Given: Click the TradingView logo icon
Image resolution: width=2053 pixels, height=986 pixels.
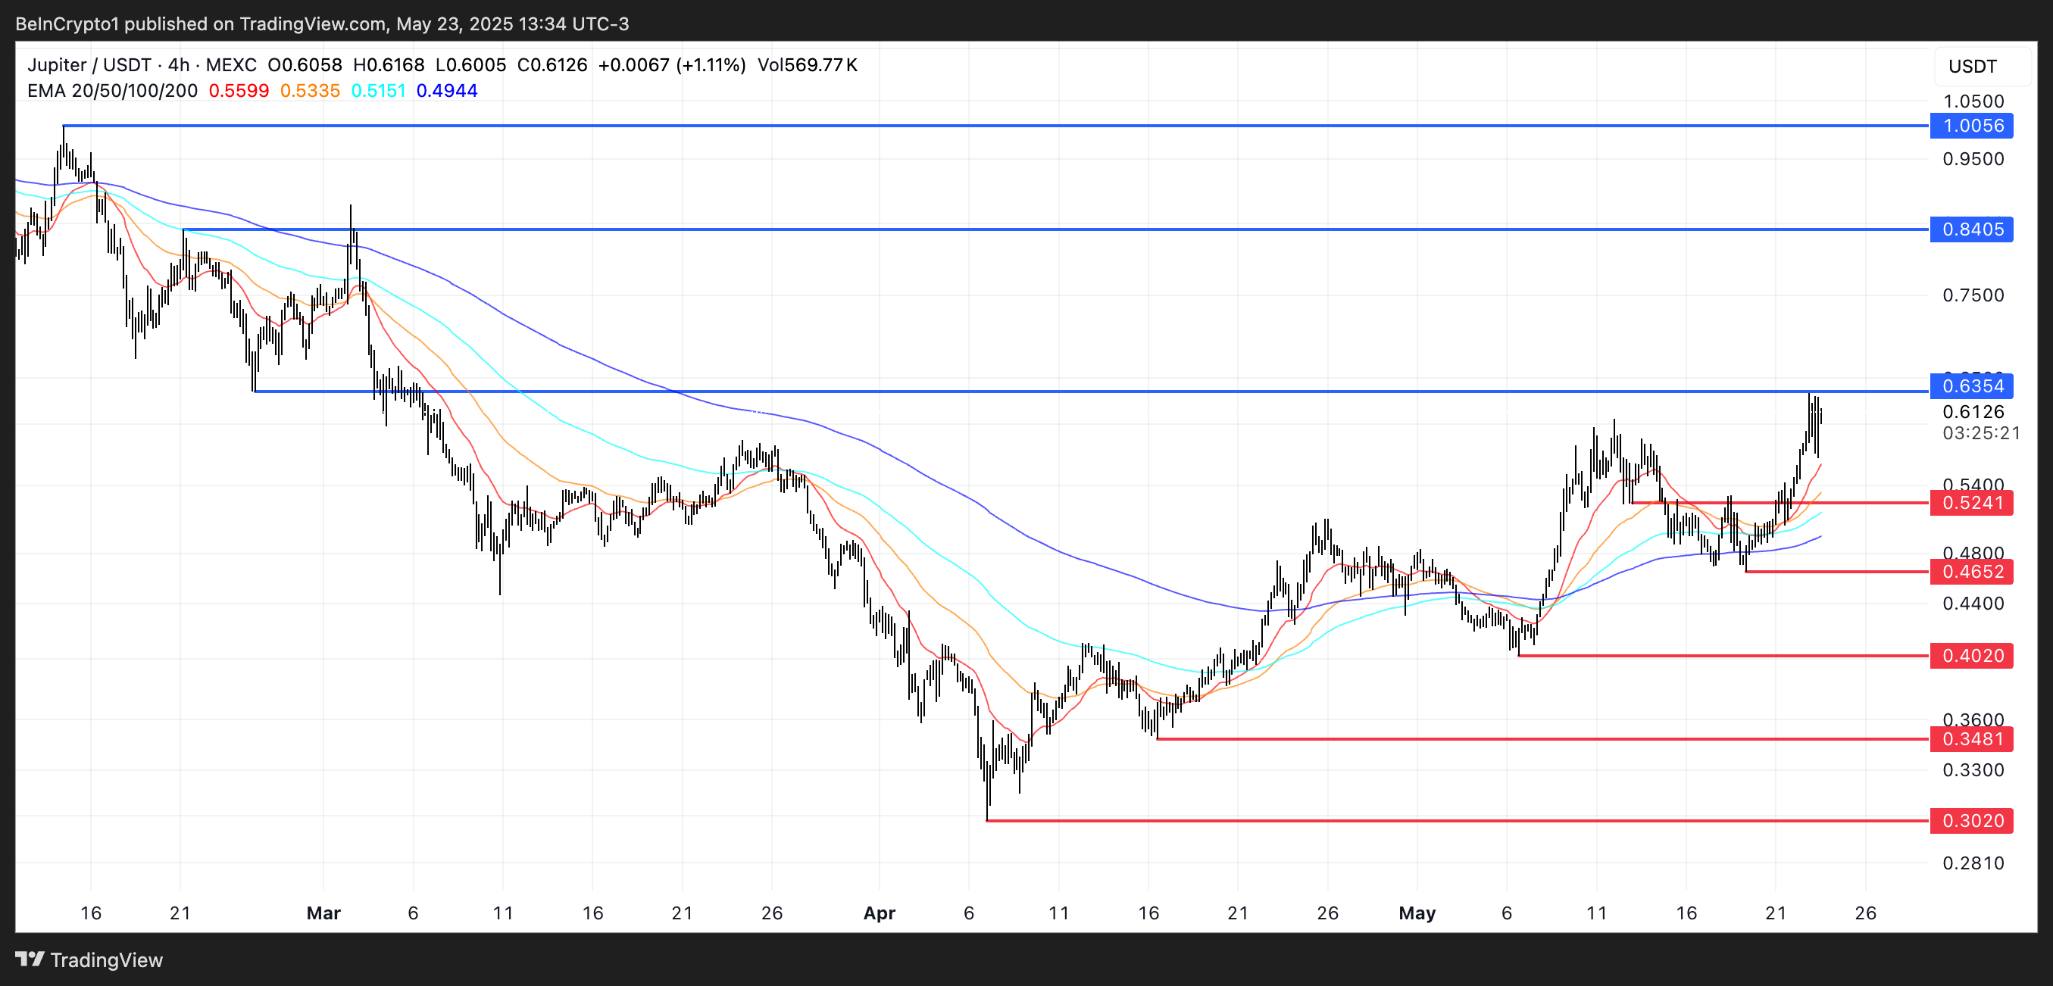Looking at the screenshot, I should pos(32,959).
